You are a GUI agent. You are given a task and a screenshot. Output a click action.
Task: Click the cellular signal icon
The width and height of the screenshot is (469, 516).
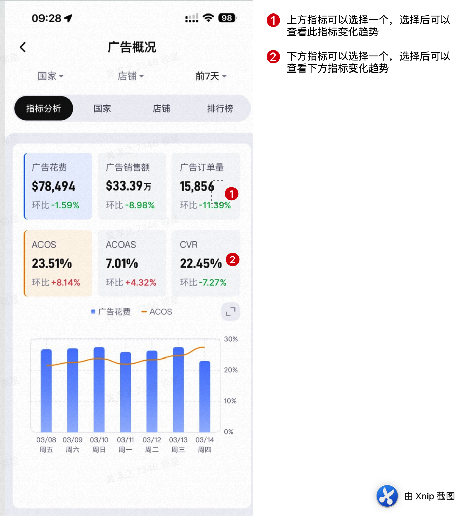(192, 18)
